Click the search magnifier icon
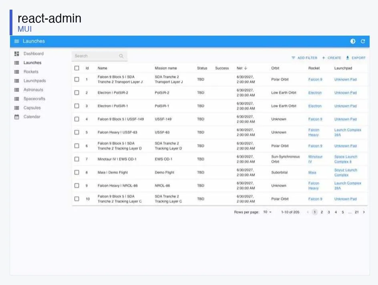 point(121,56)
